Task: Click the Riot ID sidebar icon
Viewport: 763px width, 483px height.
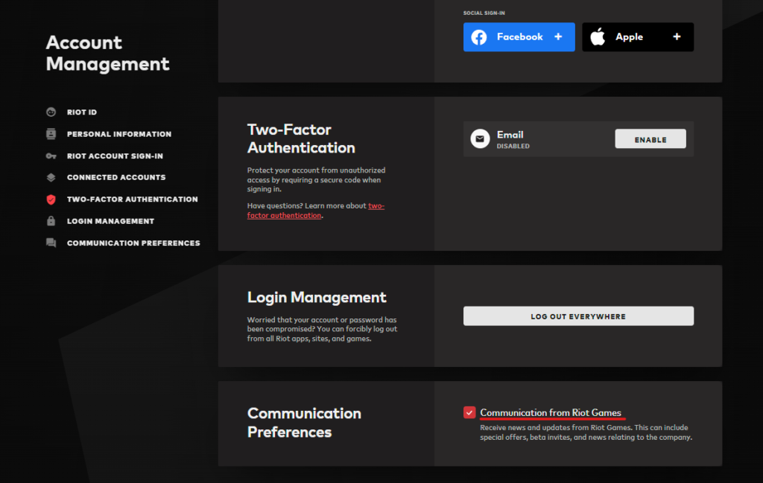Action: coord(51,112)
